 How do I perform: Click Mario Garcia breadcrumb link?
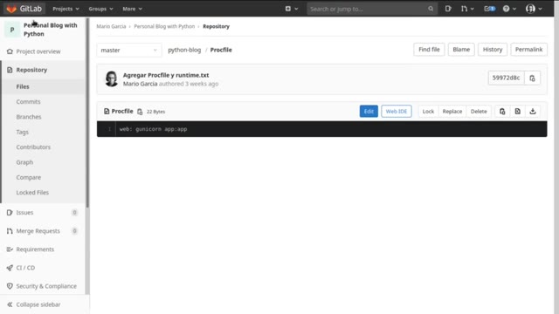[x=111, y=26]
